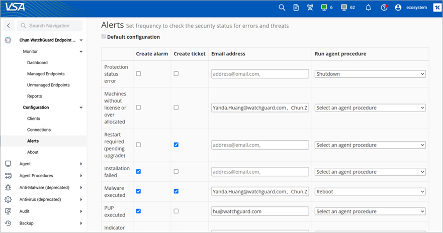Click the Agent monitor icon in sidebar

pos(8,164)
